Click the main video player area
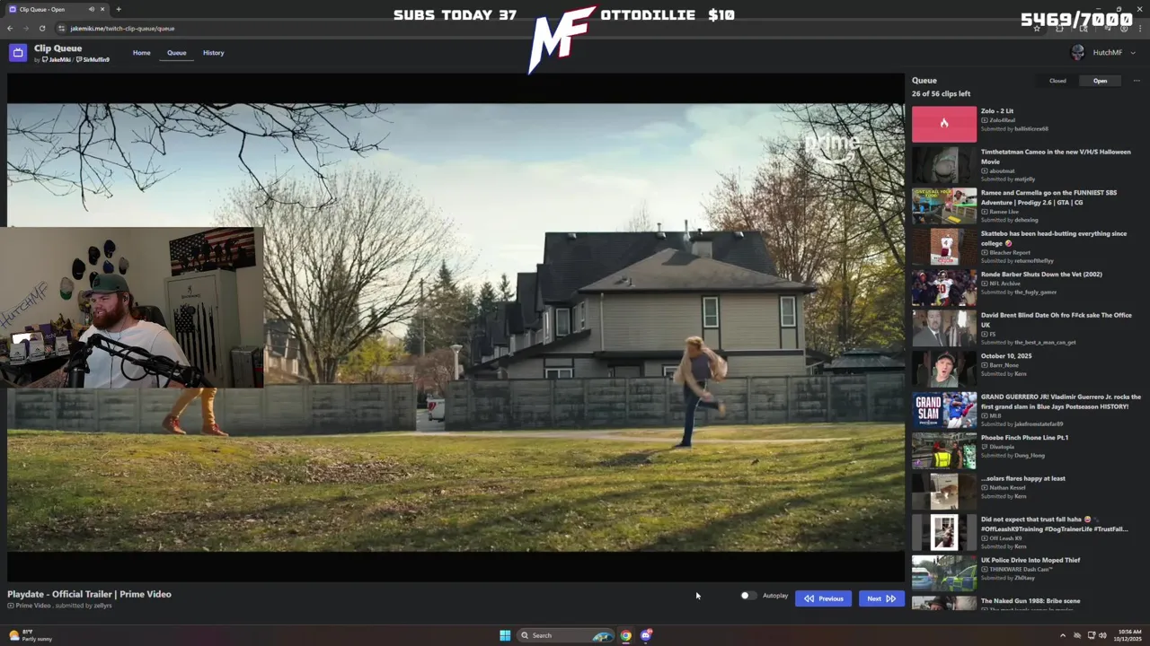 pos(456,327)
